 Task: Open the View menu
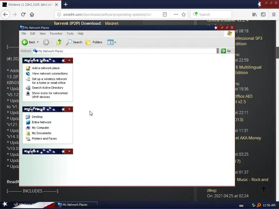pos(43,33)
